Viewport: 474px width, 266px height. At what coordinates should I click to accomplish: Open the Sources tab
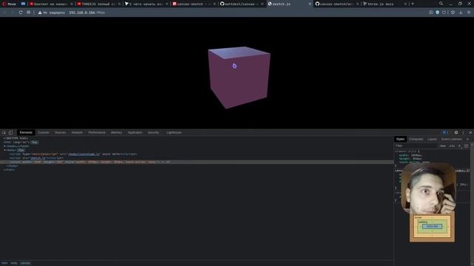click(61, 132)
